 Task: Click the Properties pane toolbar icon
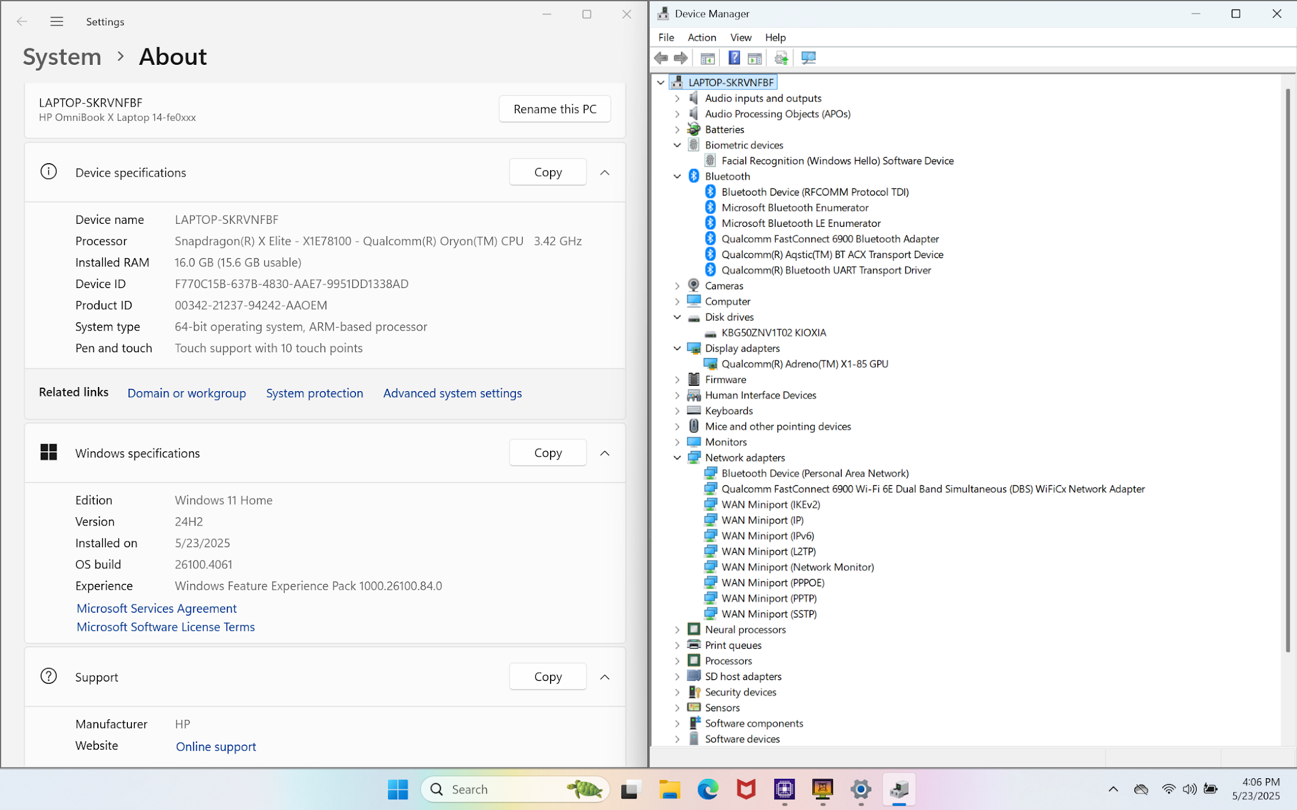coord(755,58)
